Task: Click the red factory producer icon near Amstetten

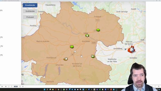Action: pos(131,50)
